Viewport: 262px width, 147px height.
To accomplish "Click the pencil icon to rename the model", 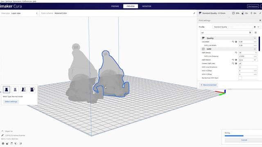I will click(x=2, y=135).
